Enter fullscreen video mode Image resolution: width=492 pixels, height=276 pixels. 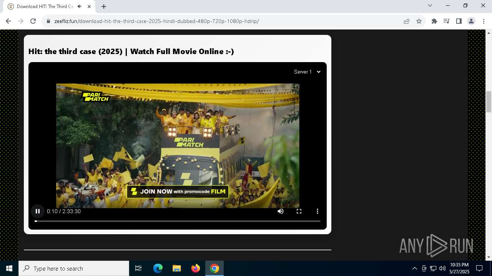tap(299, 211)
